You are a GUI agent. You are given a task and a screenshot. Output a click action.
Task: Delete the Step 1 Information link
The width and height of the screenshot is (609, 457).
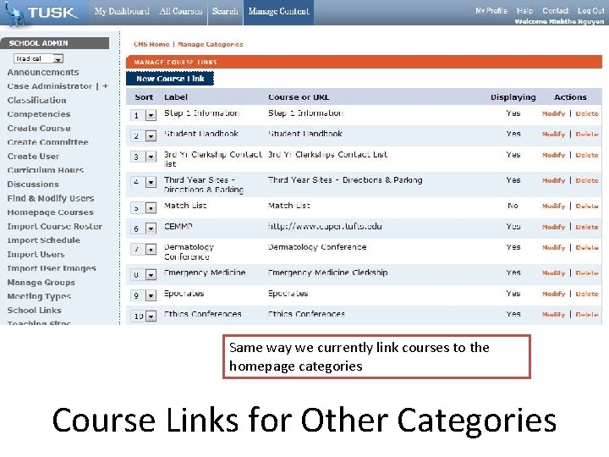pos(587,113)
